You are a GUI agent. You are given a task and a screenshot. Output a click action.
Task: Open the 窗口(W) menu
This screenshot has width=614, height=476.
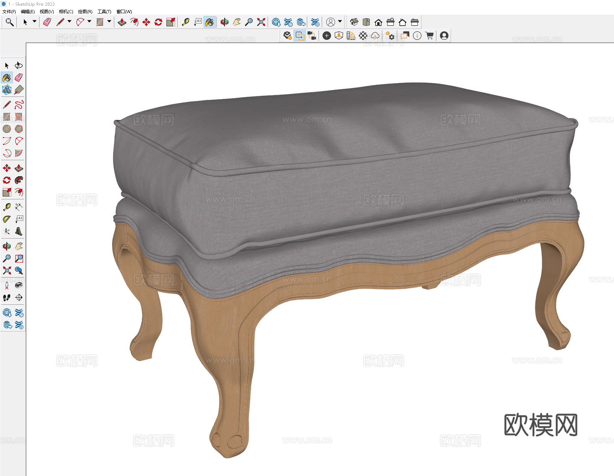pos(124,12)
